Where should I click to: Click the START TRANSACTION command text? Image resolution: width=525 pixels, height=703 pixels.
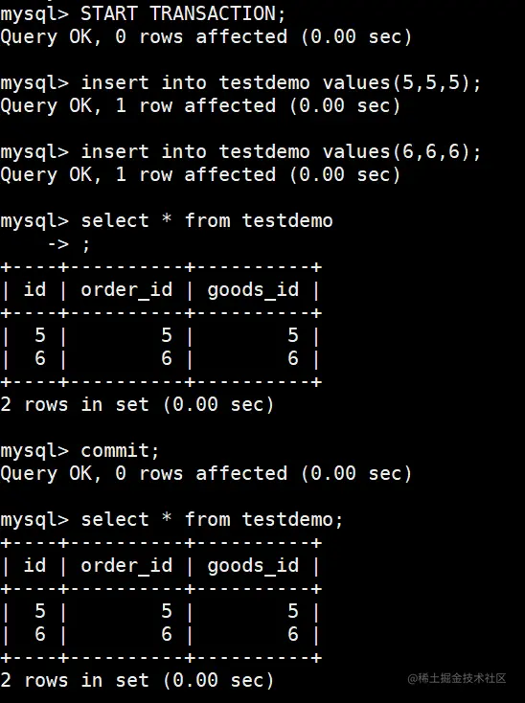point(183,13)
